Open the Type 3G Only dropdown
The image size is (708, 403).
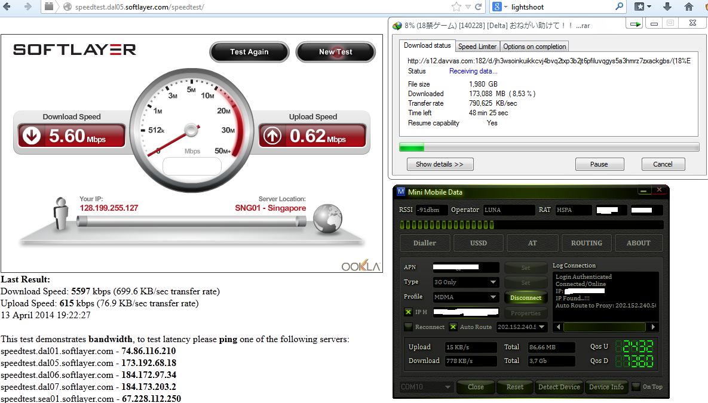[465, 281]
